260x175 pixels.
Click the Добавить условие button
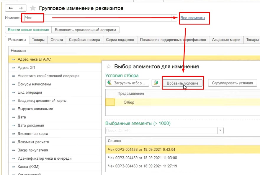pos(183,83)
